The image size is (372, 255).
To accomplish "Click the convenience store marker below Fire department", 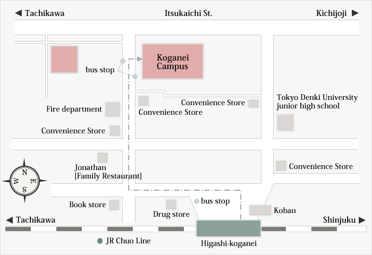I will 115,131.
